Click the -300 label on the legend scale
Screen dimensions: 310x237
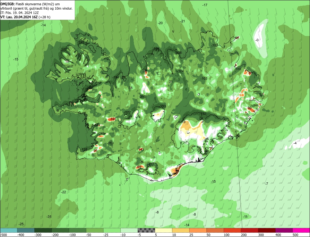(x=38, y=235)
